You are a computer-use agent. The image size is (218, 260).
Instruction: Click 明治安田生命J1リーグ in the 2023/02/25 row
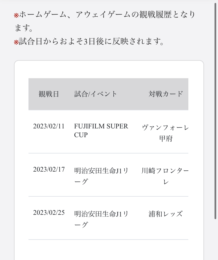[x=101, y=219]
